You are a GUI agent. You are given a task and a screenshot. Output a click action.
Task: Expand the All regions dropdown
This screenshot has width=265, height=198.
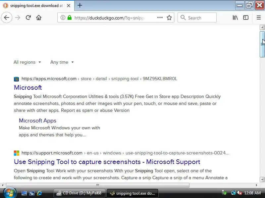[x=27, y=62]
